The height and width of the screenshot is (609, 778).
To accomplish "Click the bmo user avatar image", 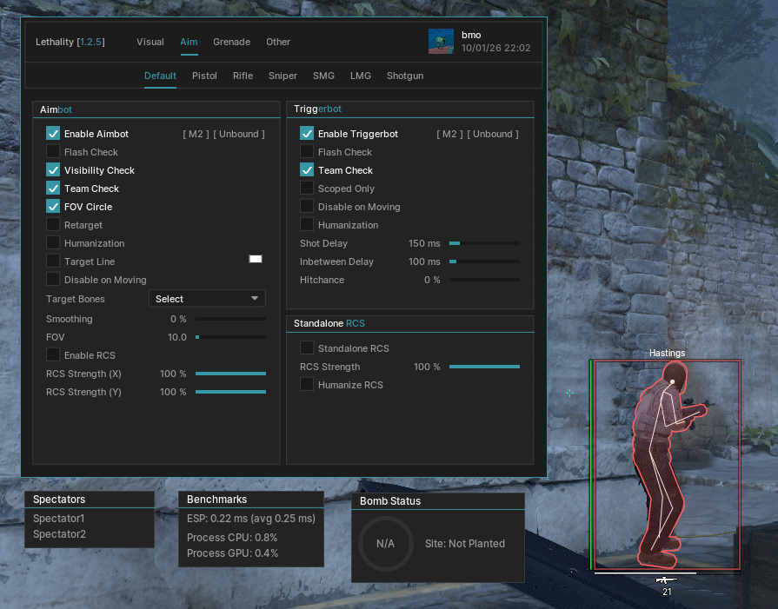I will [441, 41].
